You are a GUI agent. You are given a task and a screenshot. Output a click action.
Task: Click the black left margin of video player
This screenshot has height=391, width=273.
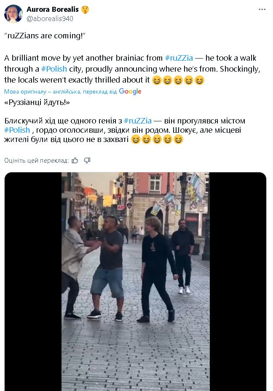33,281
